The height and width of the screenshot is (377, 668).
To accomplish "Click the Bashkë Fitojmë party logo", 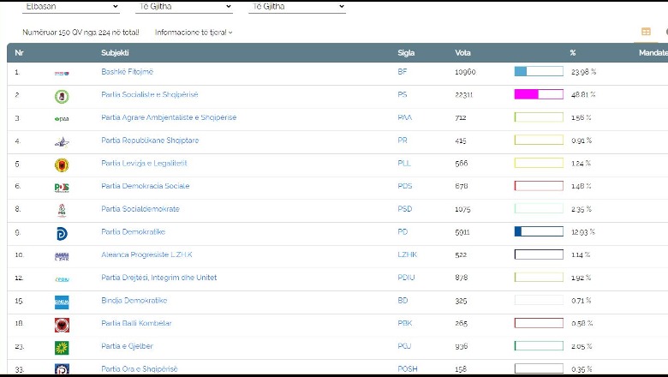I will point(61,73).
